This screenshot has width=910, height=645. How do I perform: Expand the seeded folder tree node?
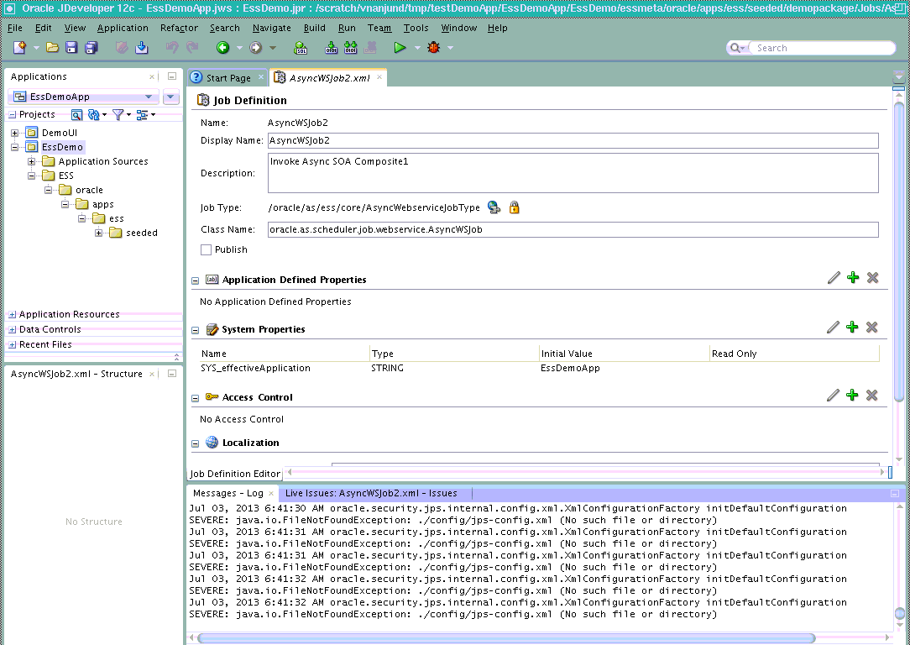(x=99, y=233)
